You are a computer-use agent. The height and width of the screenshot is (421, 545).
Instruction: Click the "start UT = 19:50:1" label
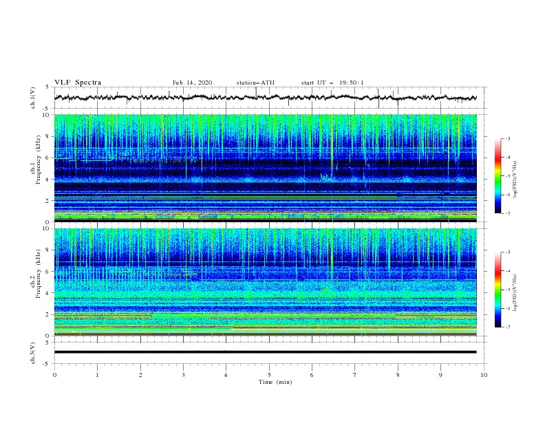(332, 83)
